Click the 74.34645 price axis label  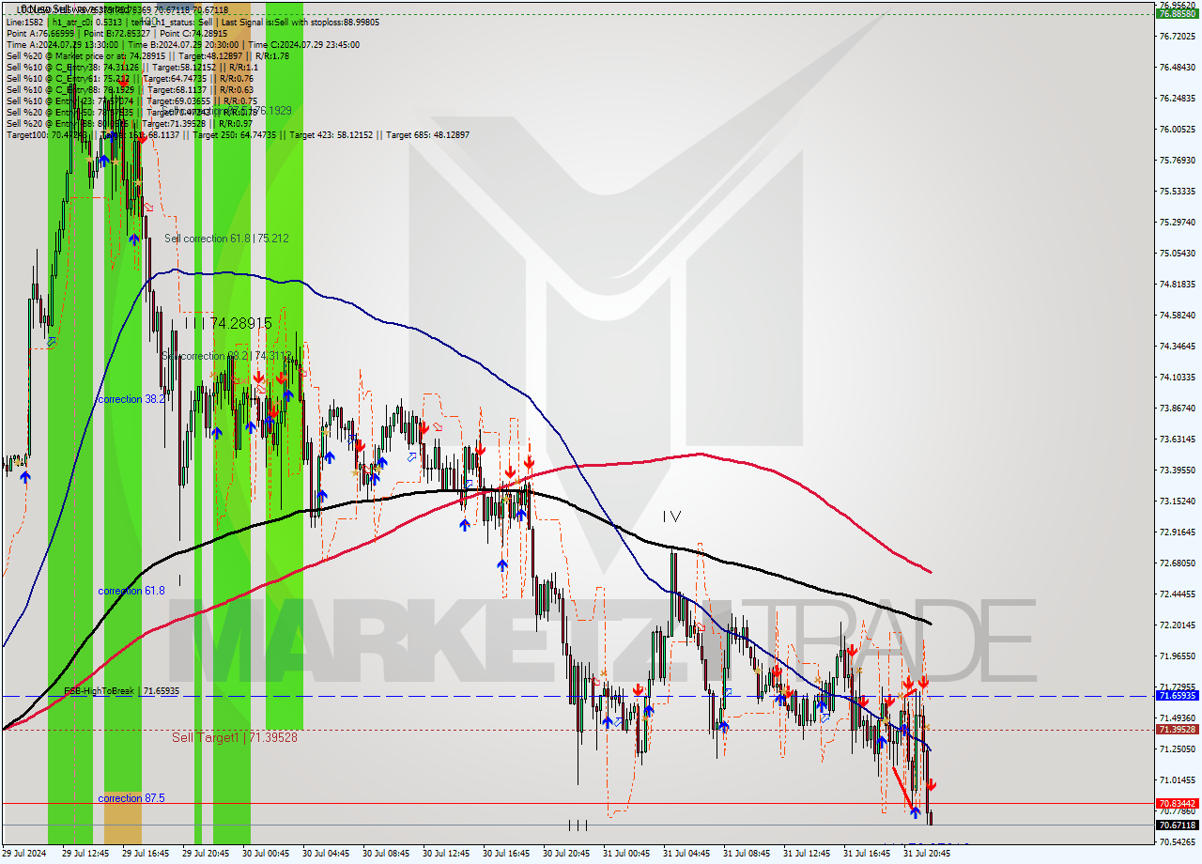1178,347
